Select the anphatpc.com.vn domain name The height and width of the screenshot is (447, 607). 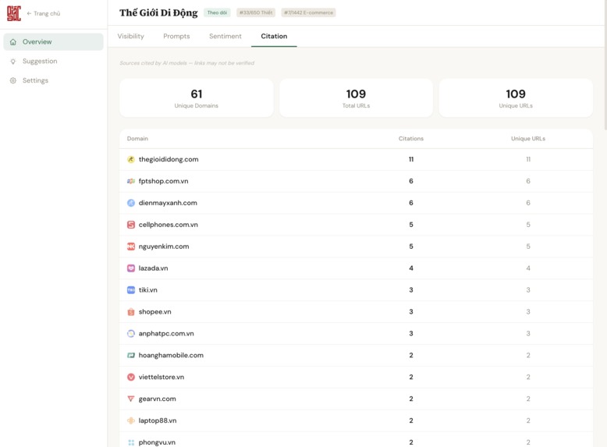coord(166,334)
